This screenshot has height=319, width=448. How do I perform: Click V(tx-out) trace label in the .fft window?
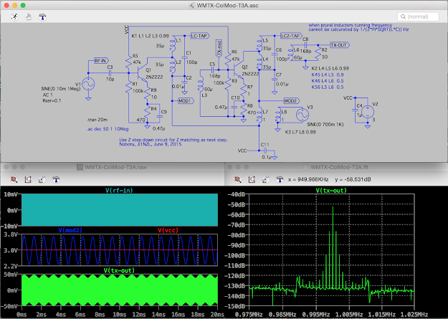click(331, 191)
